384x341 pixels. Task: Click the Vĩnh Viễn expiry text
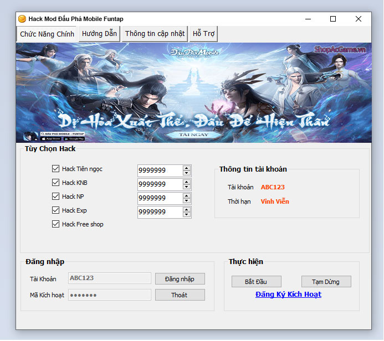(275, 201)
